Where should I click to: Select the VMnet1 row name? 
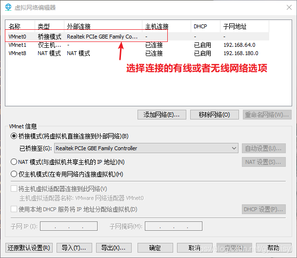click(x=17, y=45)
